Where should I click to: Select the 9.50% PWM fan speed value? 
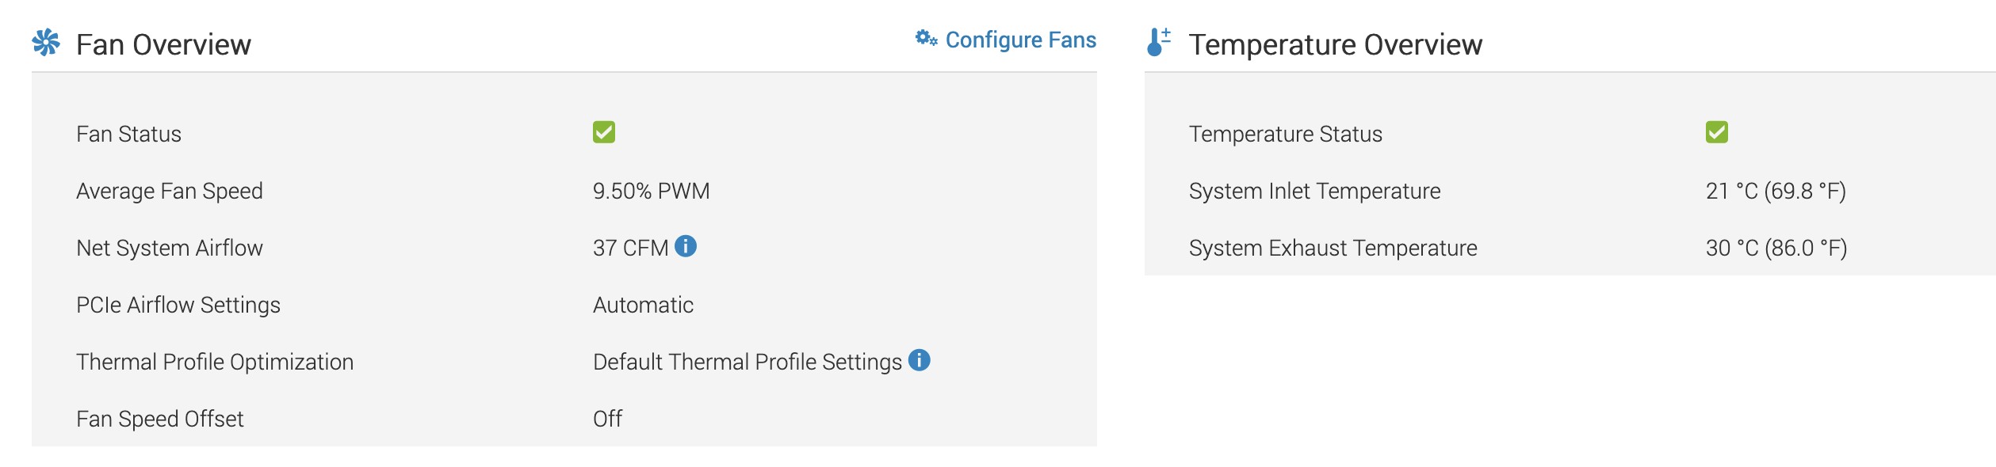pos(652,191)
